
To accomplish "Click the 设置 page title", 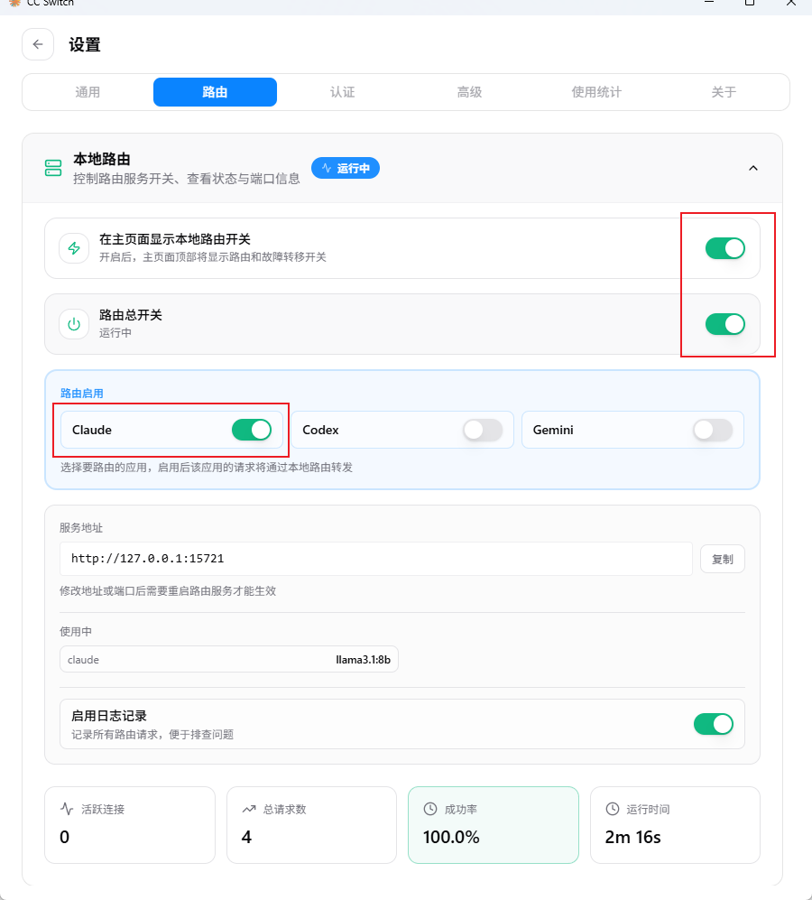I will [85, 45].
